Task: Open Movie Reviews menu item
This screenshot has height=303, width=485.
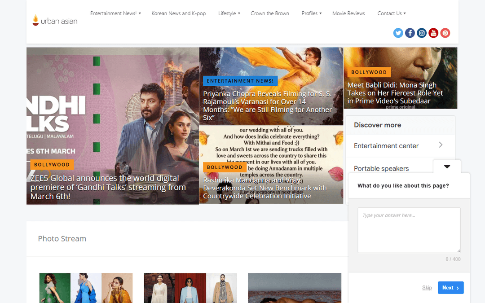Action: click(348, 13)
